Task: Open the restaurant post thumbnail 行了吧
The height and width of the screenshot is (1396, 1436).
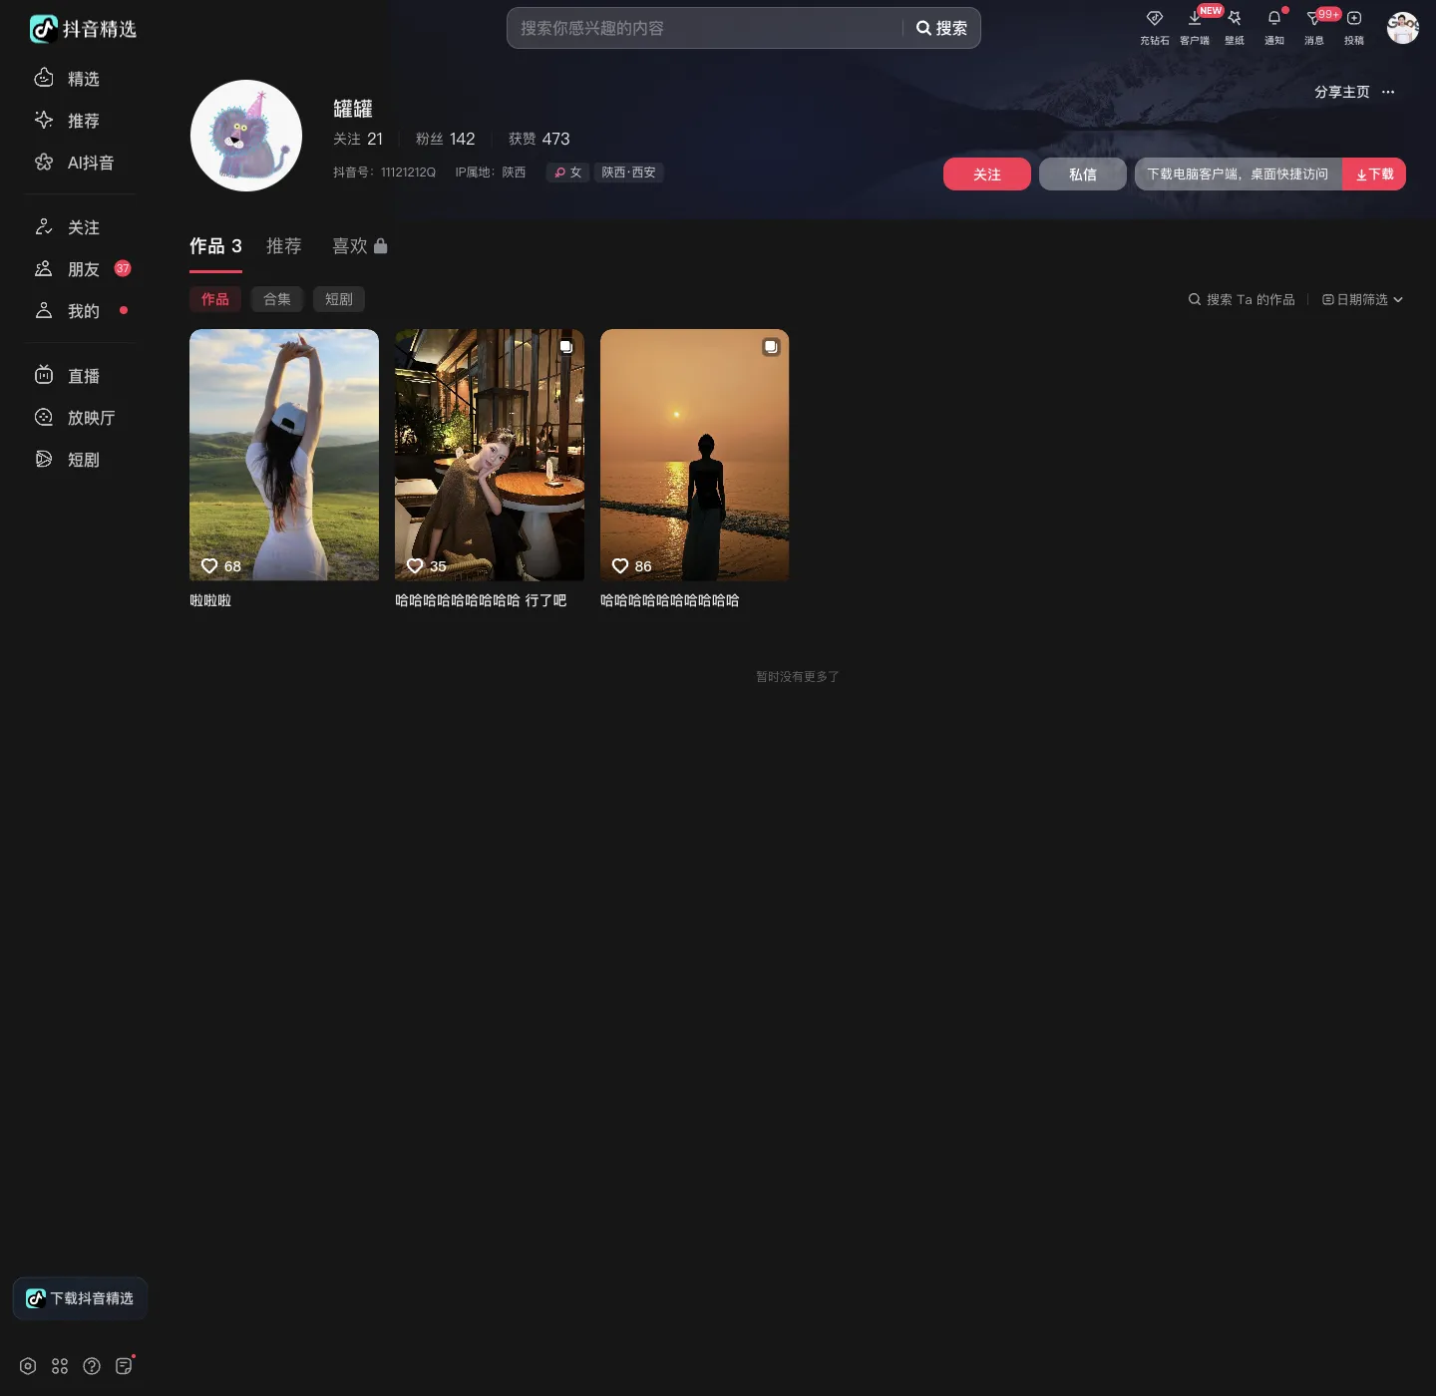Action: point(490,455)
